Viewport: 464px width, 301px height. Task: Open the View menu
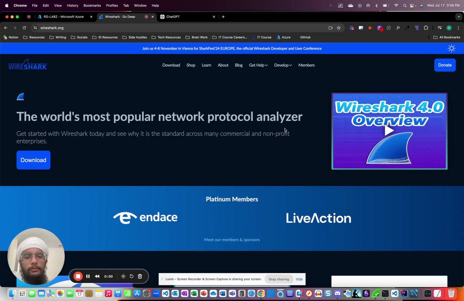[58, 5]
